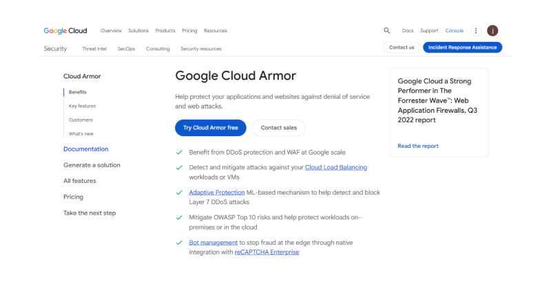
Task: Click the Security section heading
Action: coord(55,49)
